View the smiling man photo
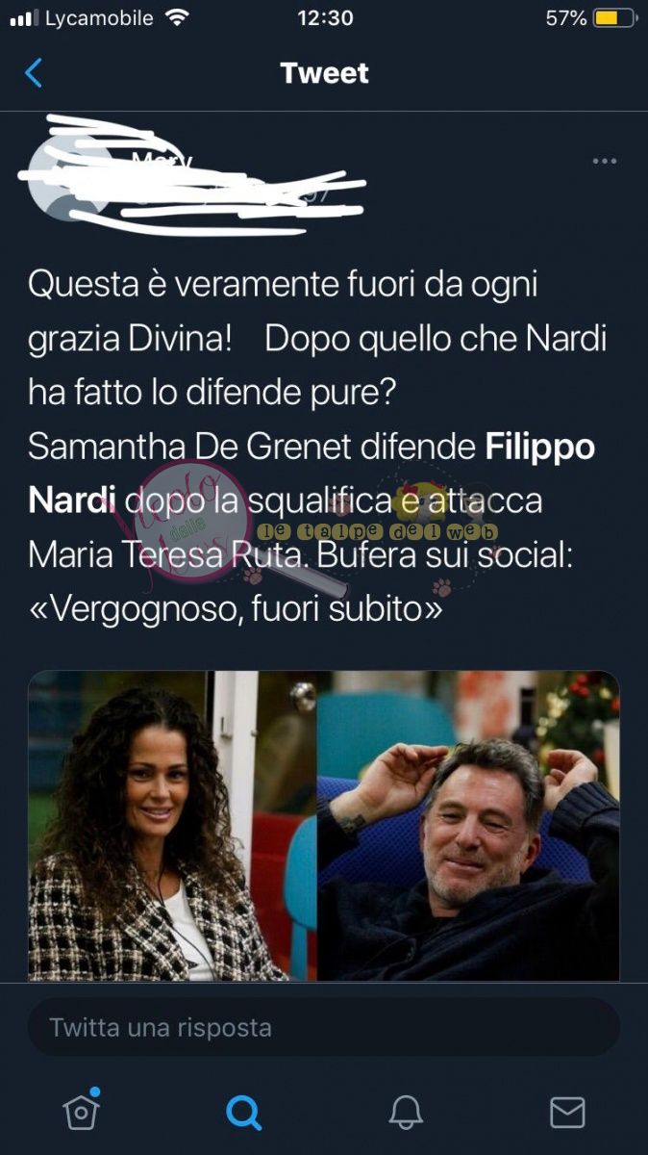The width and height of the screenshot is (648, 1155). (x=469, y=826)
